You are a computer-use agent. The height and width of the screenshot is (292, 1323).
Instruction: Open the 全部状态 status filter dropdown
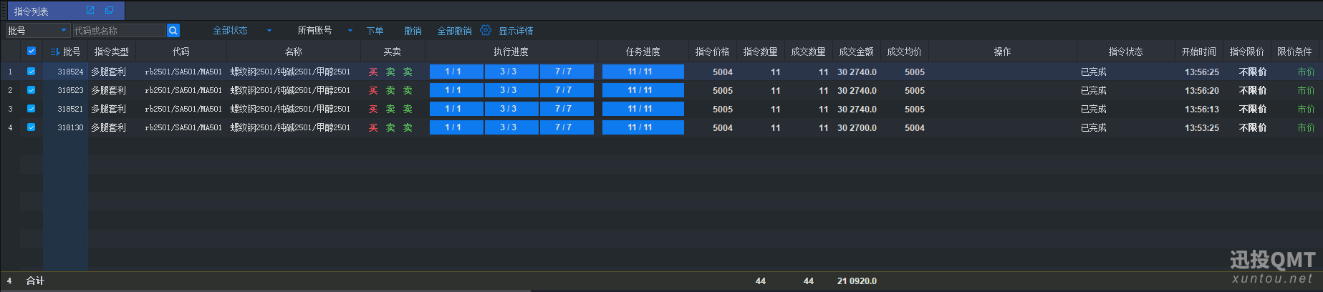[x=242, y=30]
